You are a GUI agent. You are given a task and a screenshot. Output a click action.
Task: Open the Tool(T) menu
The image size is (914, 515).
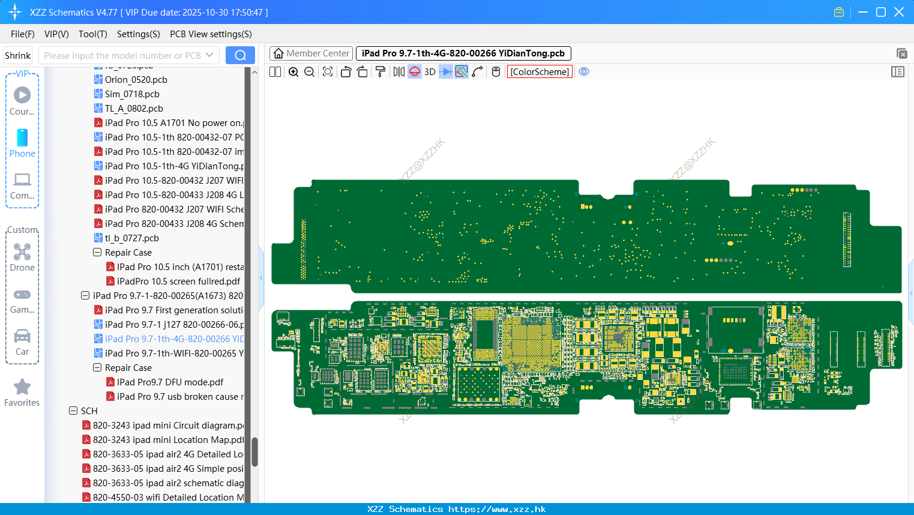pyautogui.click(x=93, y=34)
